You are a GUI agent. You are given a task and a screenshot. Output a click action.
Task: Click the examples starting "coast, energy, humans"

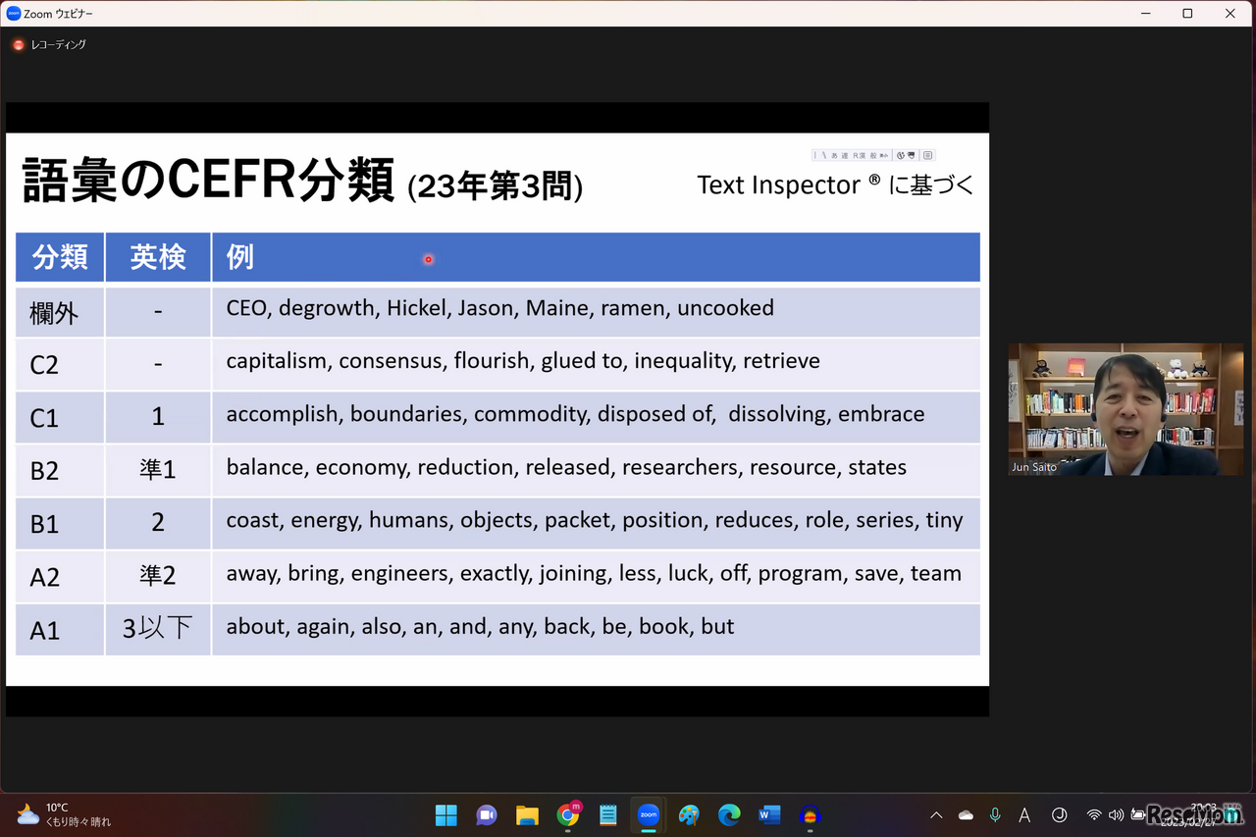point(595,520)
